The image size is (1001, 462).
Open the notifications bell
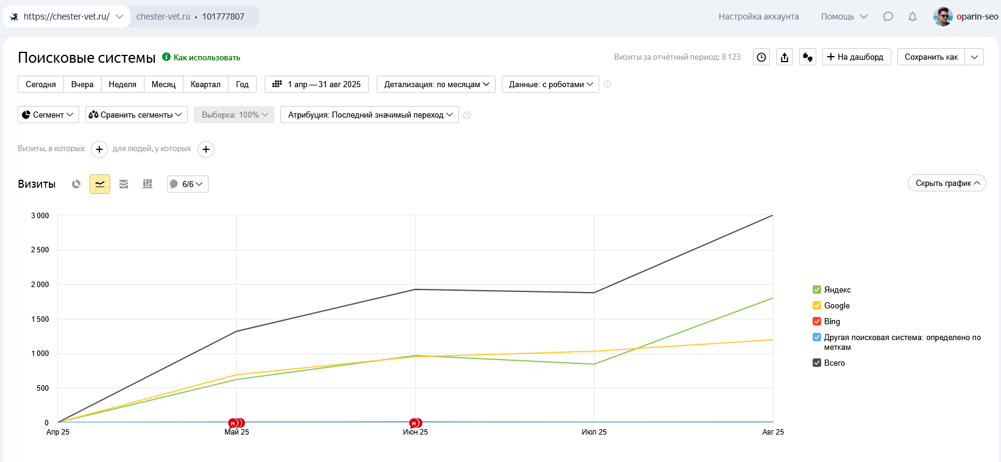click(913, 17)
